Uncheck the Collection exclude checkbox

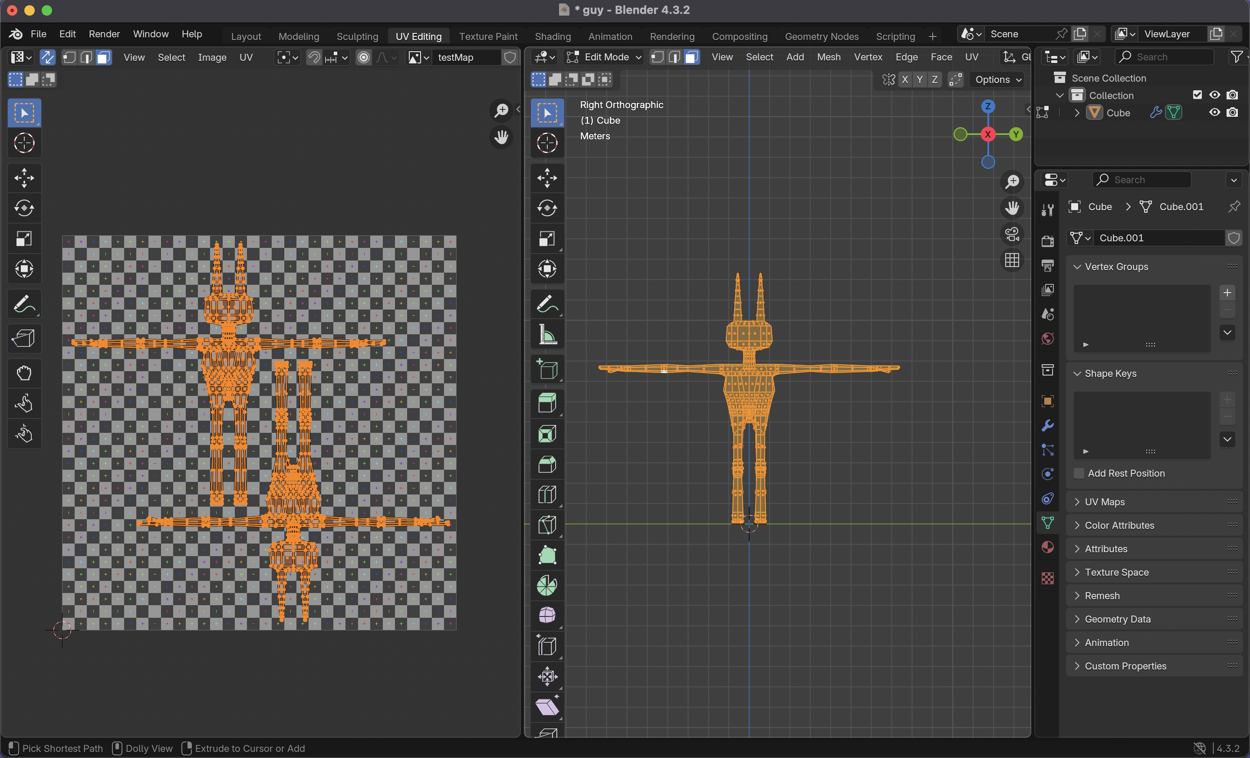pyautogui.click(x=1197, y=95)
